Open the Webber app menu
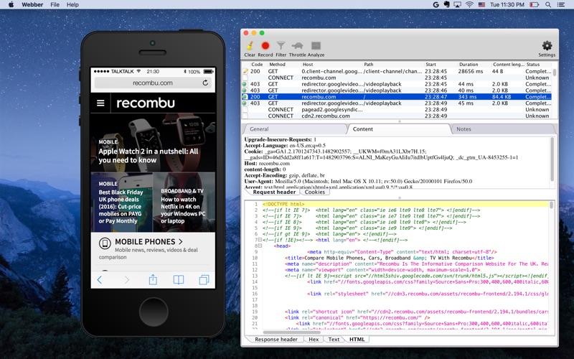The width and height of the screenshot is (574, 359). 32,4
